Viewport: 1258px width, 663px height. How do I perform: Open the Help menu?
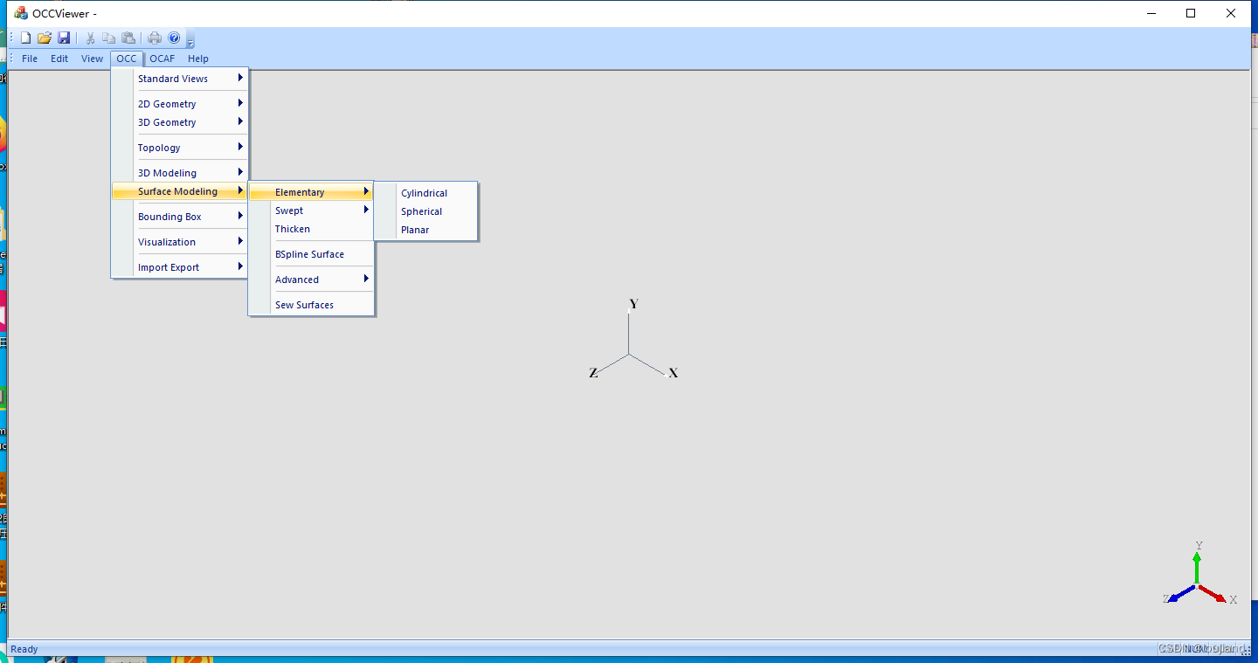pyautogui.click(x=198, y=59)
